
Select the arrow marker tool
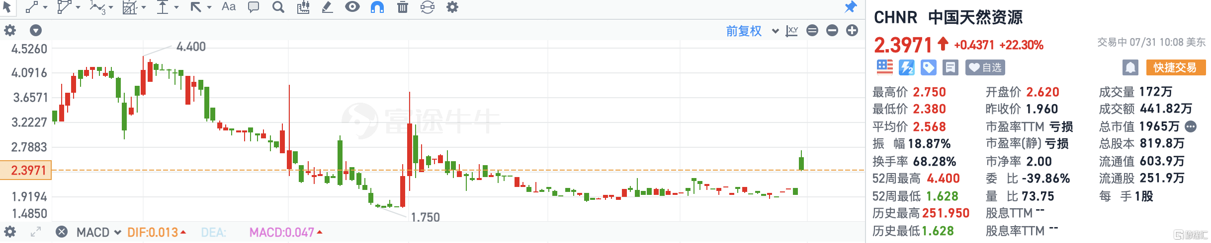pos(196,7)
